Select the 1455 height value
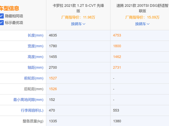169x126 pixels. tap(53, 57)
